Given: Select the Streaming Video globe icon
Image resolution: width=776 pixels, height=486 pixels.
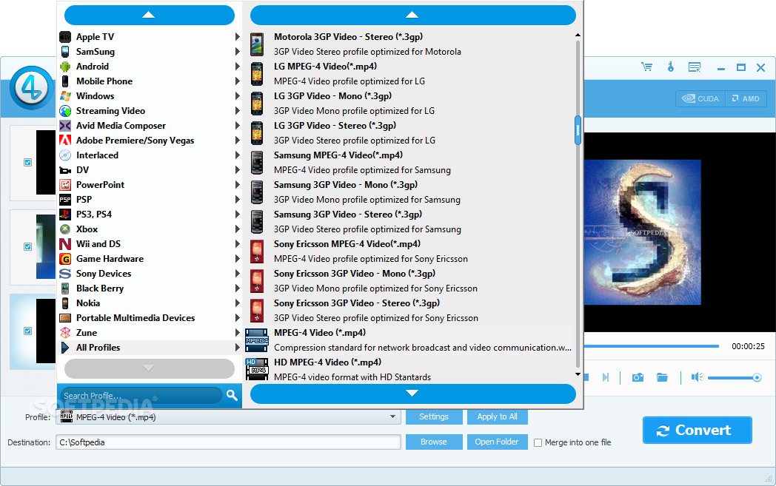Looking at the screenshot, I should [x=65, y=111].
